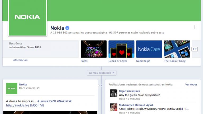203x114 pixels.
Task: Open the Hace 41 minutos timestamp
Action: tap(130, 99)
